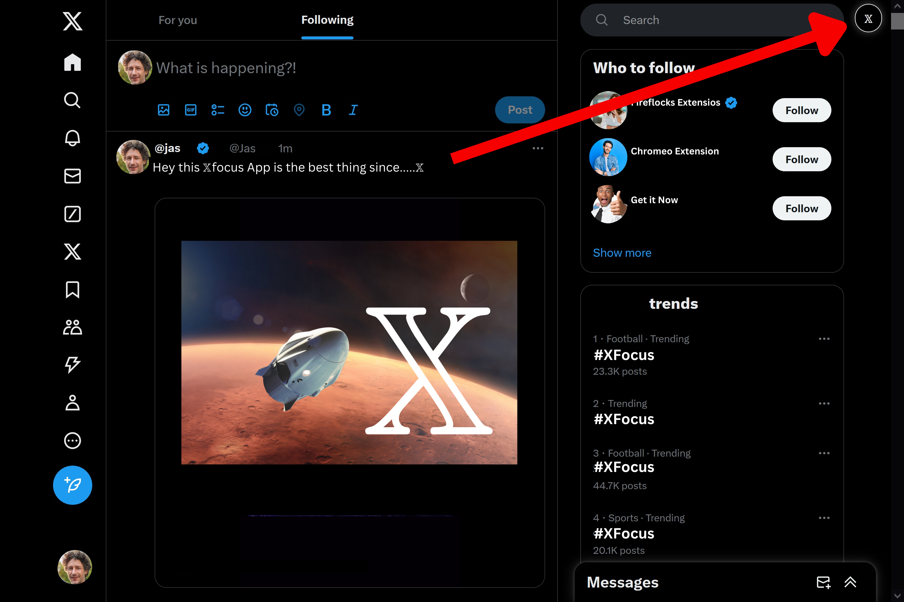This screenshot has width=904, height=602.
Task: Open the emoji picker
Action: [x=245, y=110]
